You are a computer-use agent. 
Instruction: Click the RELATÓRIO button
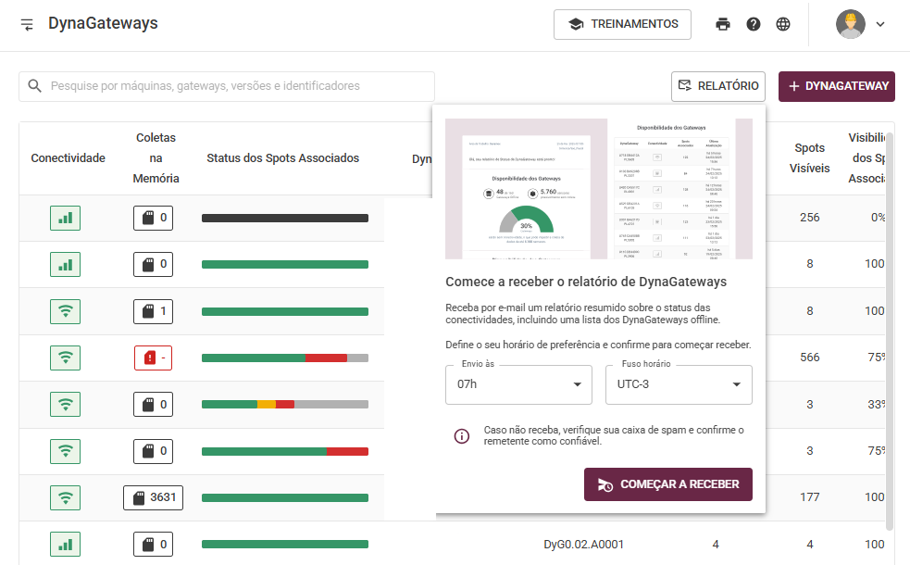(717, 86)
